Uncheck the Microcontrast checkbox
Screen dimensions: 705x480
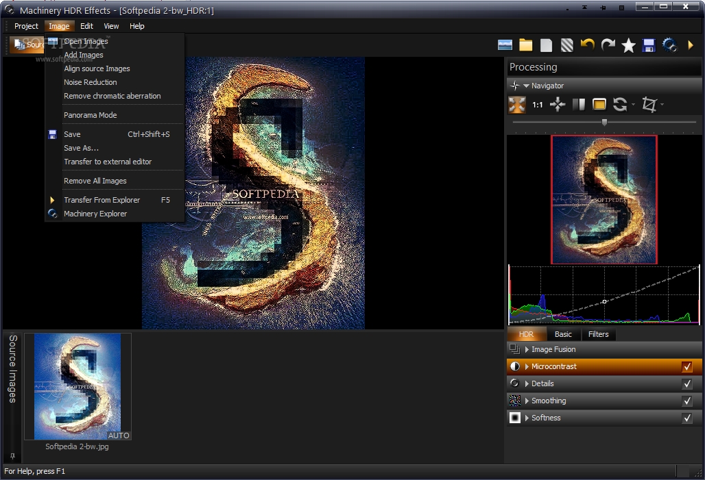tap(687, 366)
